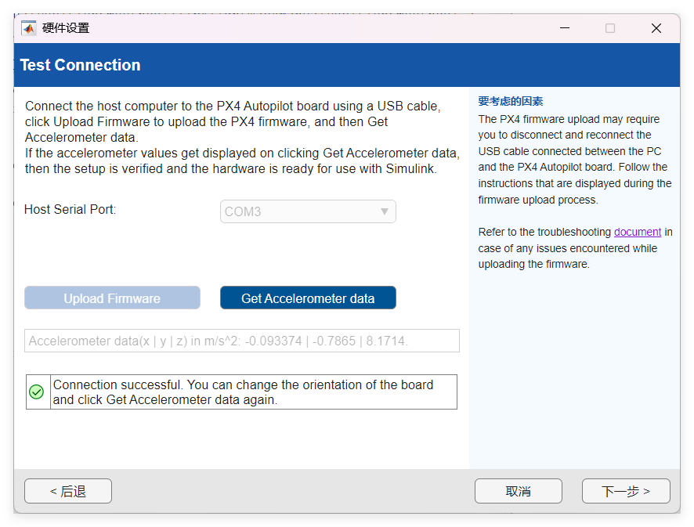Click Get Accelerometer data button

308,298
